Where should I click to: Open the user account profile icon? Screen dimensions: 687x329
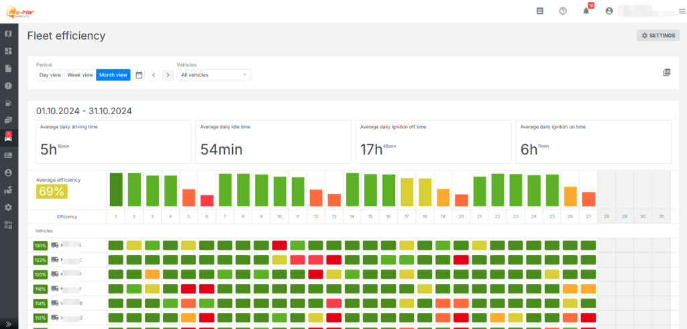[609, 11]
